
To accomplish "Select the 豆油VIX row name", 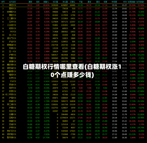I will [x=13, y=124].
